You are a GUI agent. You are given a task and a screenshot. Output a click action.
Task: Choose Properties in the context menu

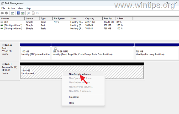tap(74, 97)
